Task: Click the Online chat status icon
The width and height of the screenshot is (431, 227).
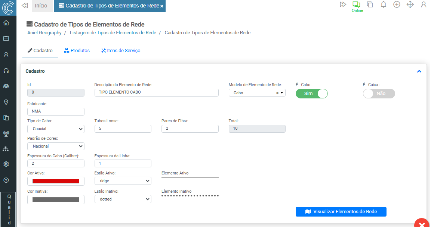Action: tap(357, 5)
